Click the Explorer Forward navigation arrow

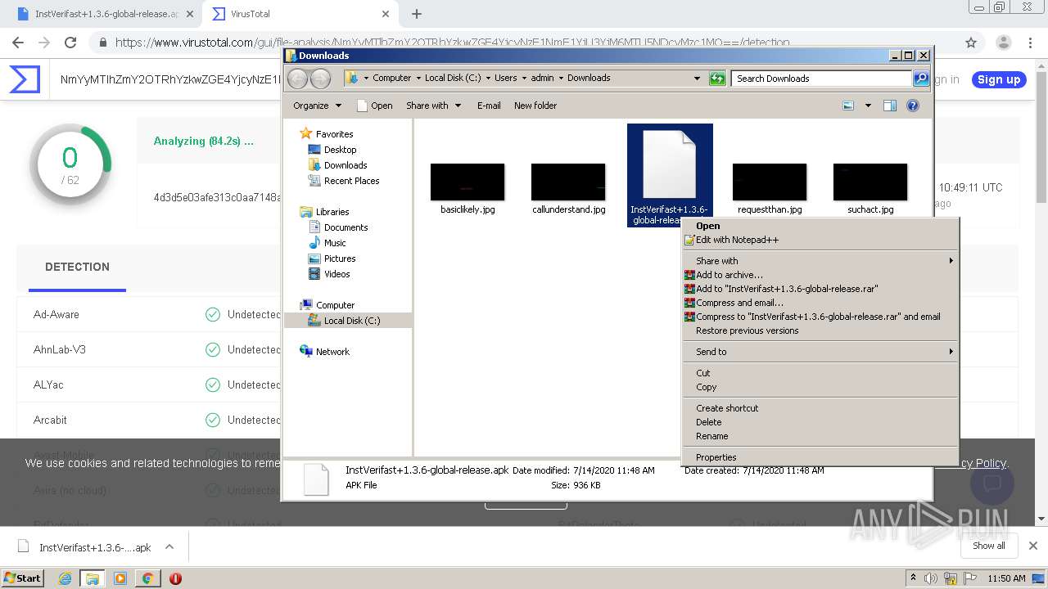[321, 79]
